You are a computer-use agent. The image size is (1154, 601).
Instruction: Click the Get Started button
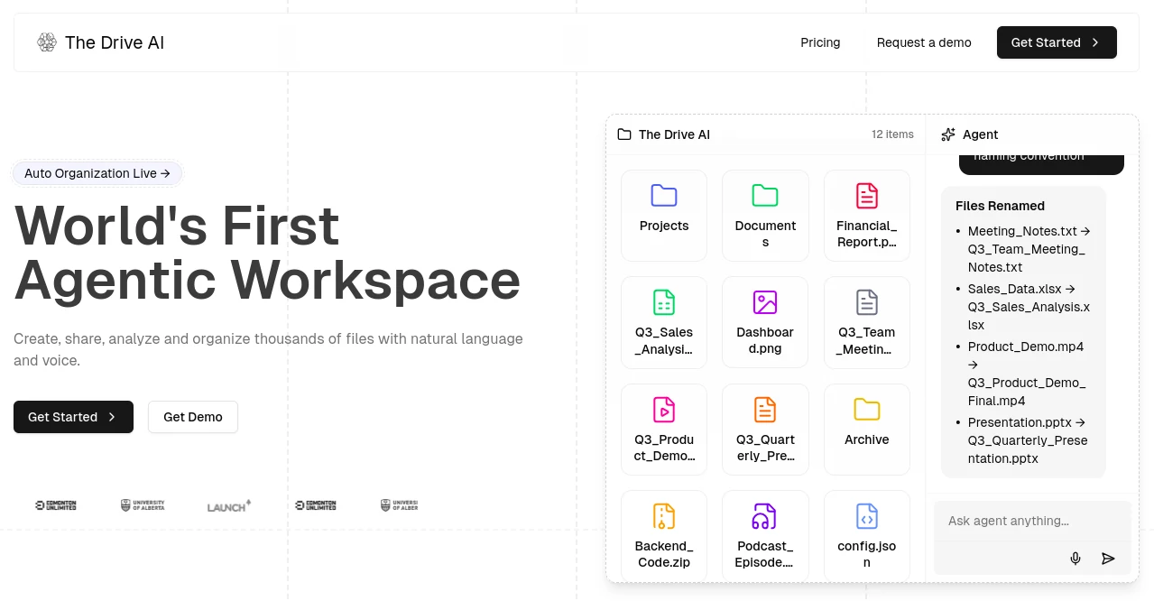pyautogui.click(x=1057, y=42)
